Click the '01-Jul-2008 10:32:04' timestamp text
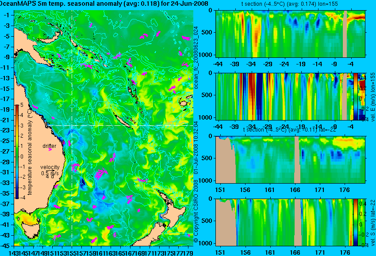 (196, 148)
